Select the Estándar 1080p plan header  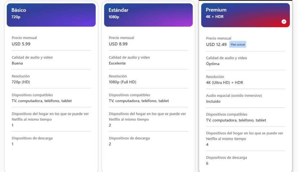coord(148,15)
